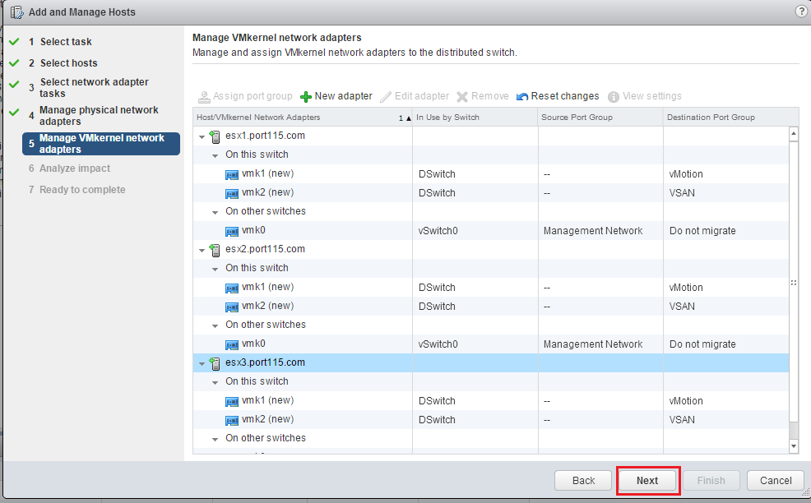This screenshot has height=503, width=811.
Task: Click the esx1.port115.com host server icon
Action: (x=215, y=136)
